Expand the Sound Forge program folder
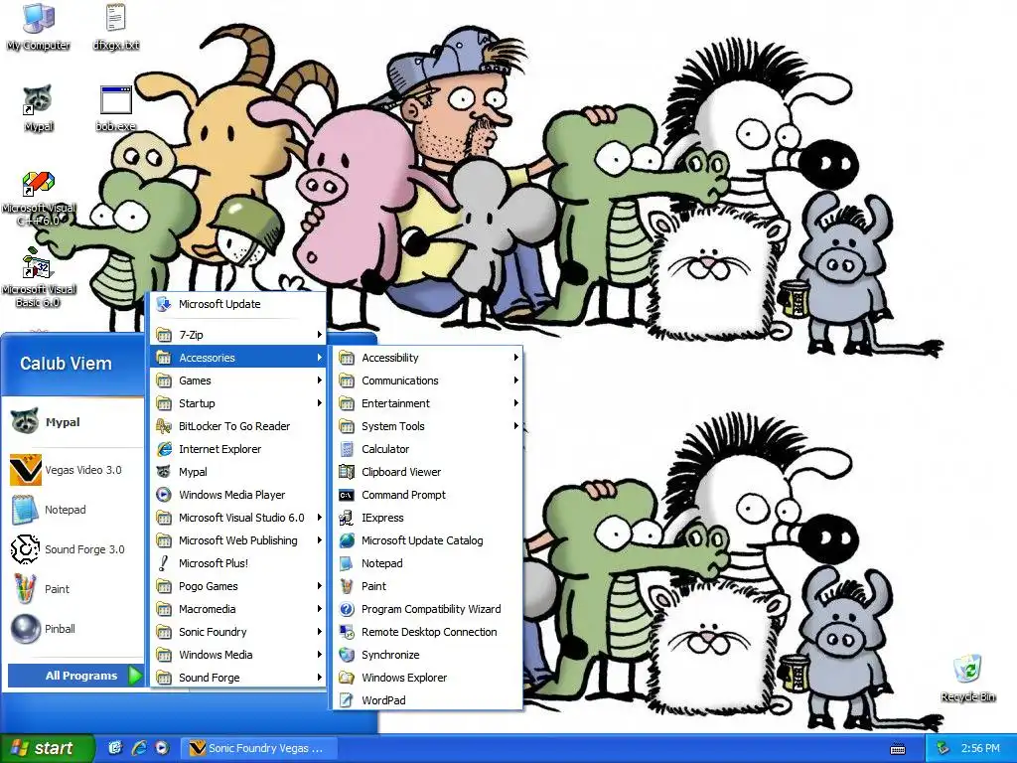 point(238,678)
